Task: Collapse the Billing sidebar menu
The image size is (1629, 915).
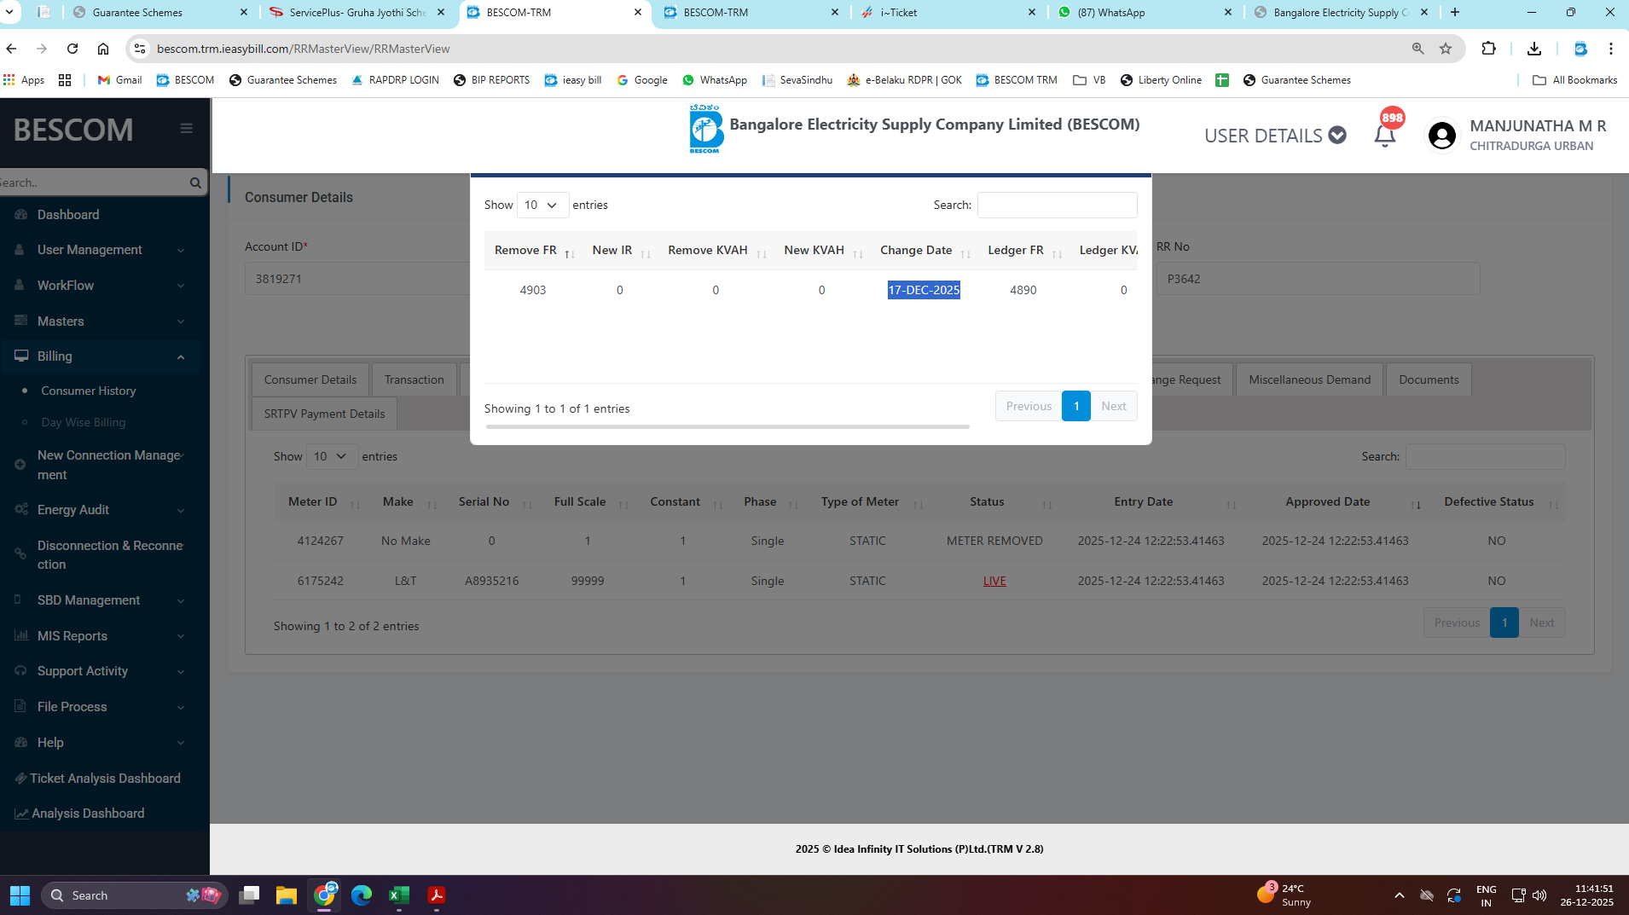Action: [x=101, y=356]
